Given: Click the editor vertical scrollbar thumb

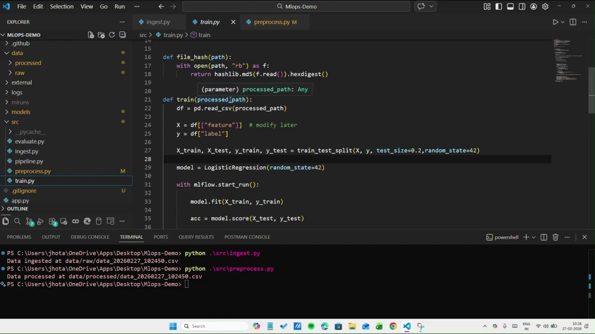Looking at the screenshot, I should pyautogui.click(x=591, y=90).
